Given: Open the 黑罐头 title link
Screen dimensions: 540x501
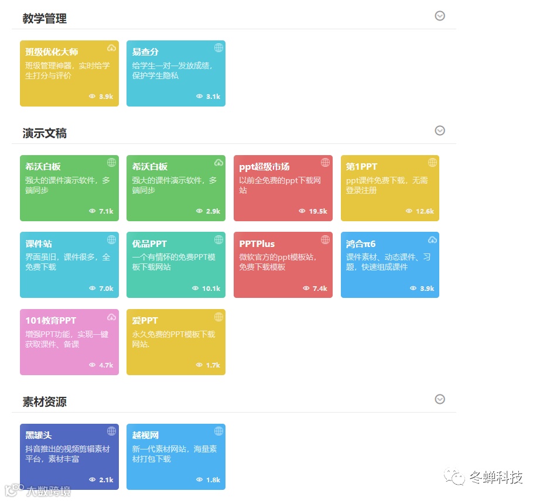Looking at the screenshot, I should coord(39,435).
